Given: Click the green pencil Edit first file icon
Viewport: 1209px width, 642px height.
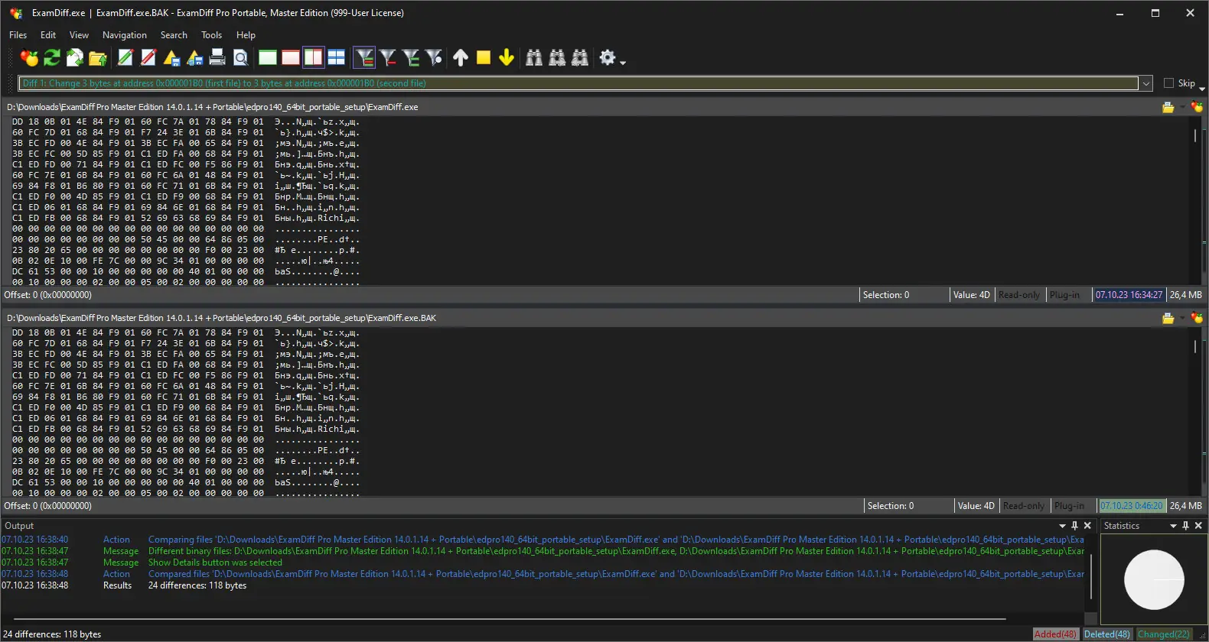Looking at the screenshot, I should [x=125, y=58].
